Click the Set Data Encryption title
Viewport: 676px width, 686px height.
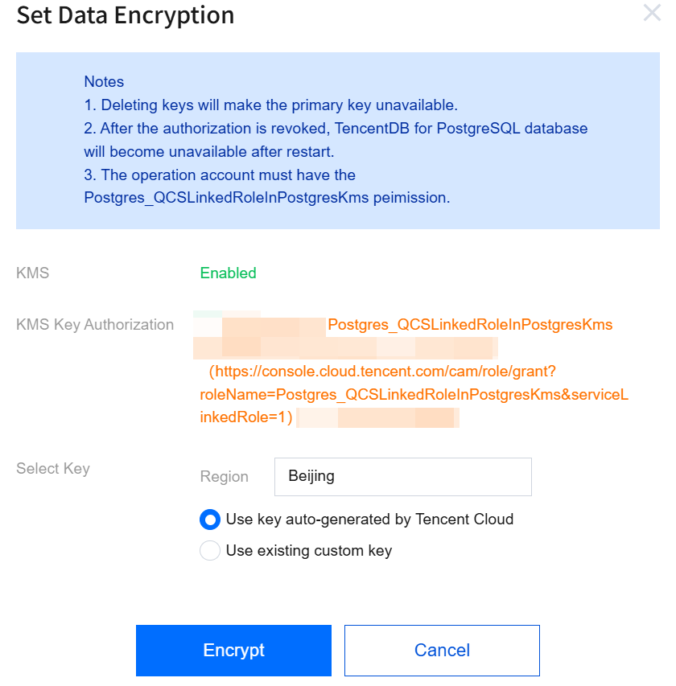click(126, 15)
